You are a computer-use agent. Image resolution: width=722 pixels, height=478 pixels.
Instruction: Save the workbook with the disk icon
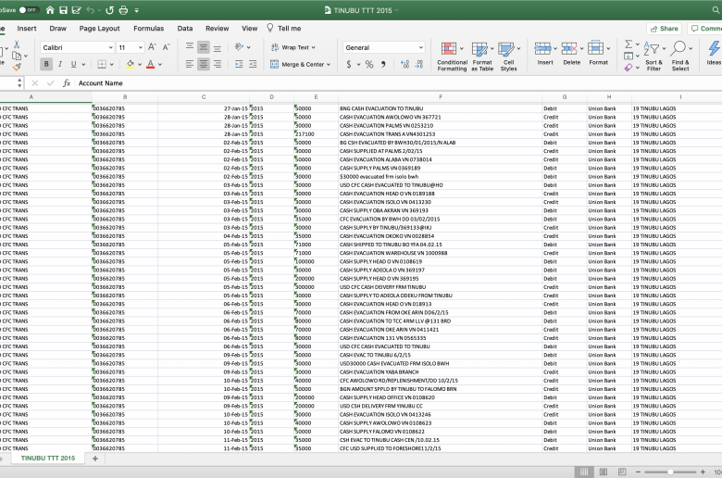click(64, 10)
